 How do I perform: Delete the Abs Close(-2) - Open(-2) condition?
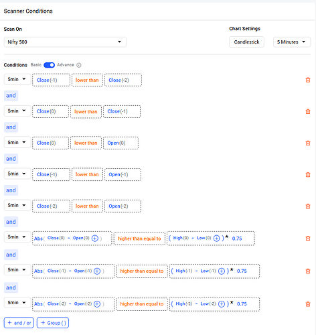[x=308, y=304]
